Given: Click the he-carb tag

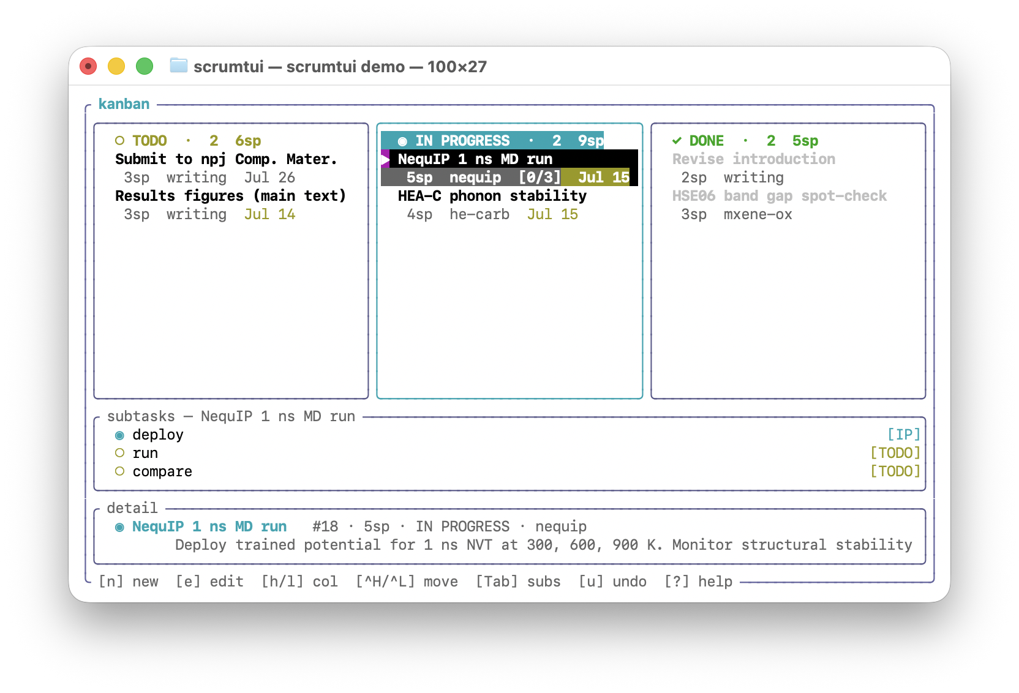Looking at the screenshot, I should point(479,214).
